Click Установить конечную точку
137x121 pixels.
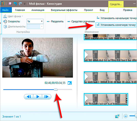(116, 25)
